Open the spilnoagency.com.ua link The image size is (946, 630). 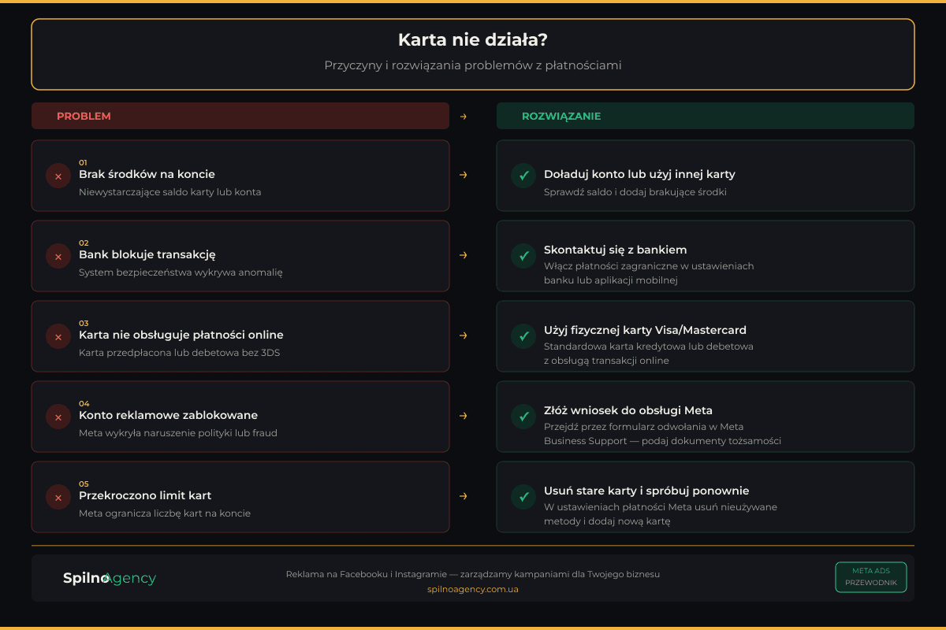point(473,589)
